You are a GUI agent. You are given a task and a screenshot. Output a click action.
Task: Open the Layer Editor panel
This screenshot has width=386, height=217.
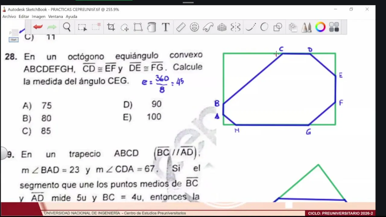(293, 27)
